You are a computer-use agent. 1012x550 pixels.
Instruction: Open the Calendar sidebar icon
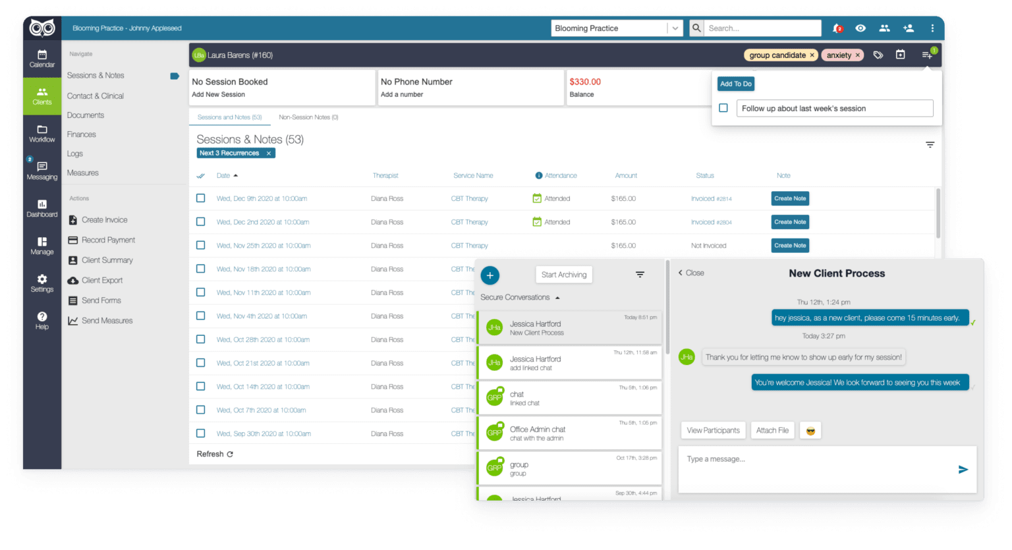coord(42,59)
